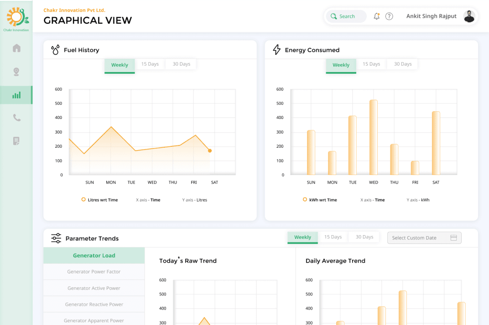Click the Ankit Singh Rajput username
This screenshot has width=489, height=325.
click(x=432, y=16)
